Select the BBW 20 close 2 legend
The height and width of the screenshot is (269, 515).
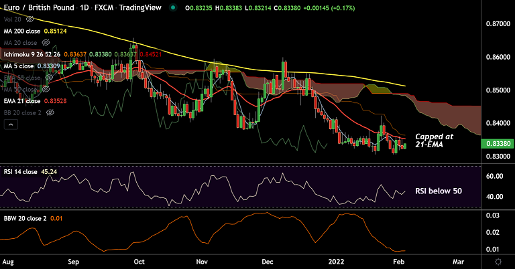(x=25, y=218)
